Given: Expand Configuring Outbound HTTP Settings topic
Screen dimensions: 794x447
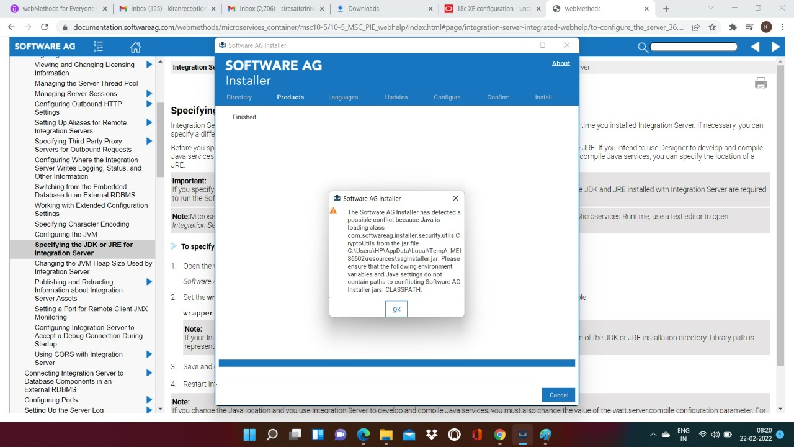Looking at the screenshot, I should coord(149,104).
